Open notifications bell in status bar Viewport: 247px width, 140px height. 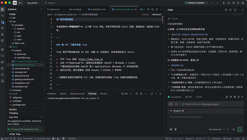(x=243, y=139)
